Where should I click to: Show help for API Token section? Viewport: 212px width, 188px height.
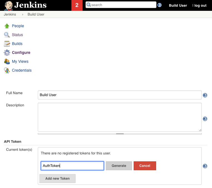[x=205, y=166]
